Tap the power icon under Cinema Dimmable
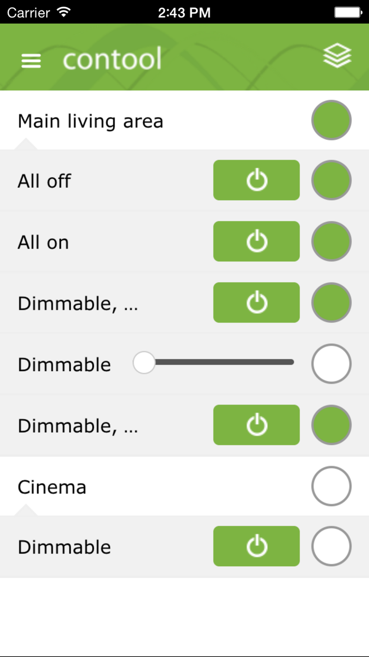 click(256, 546)
